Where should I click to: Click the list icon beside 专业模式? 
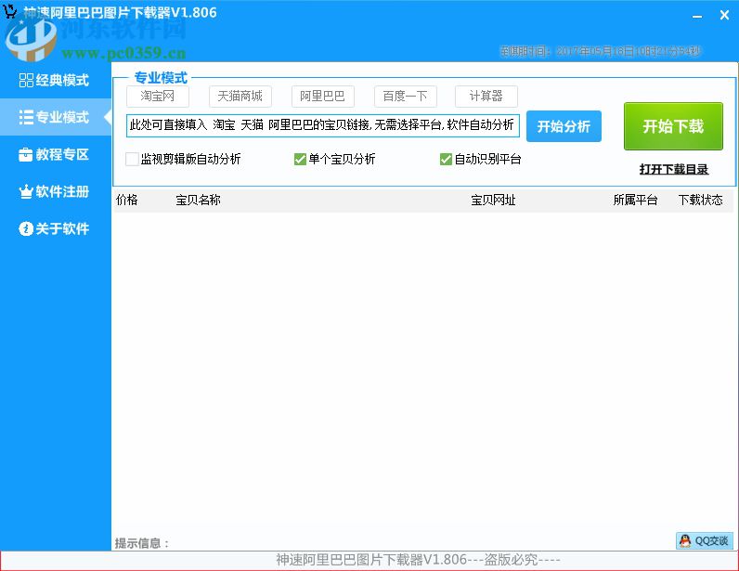point(26,117)
